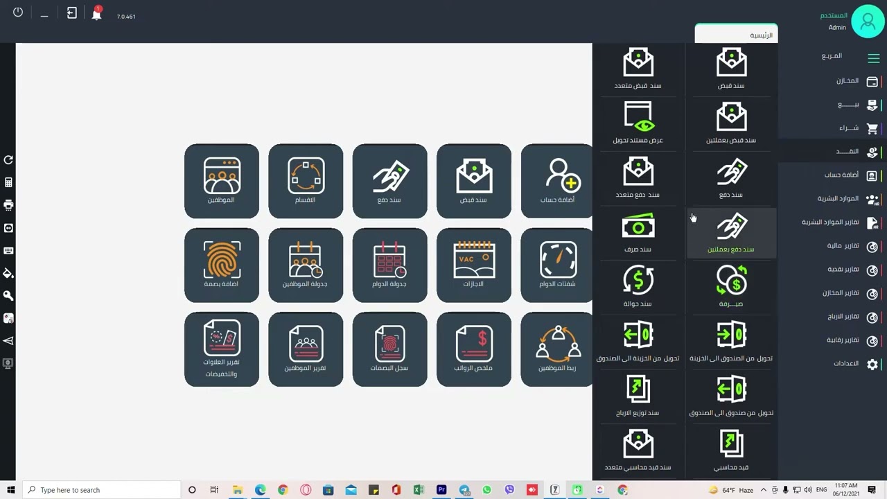This screenshot has width=887, height=499.
Task: Open تقارير الارباح sidebar item
Action: pos(833,317)
